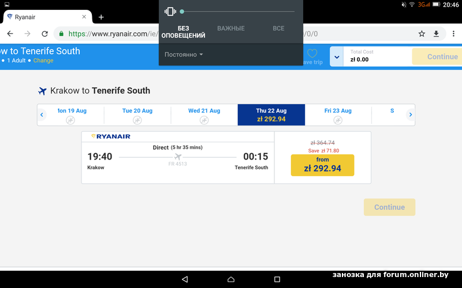Reload the Ryanair page

pyautogui.click(x=45, y=34)
